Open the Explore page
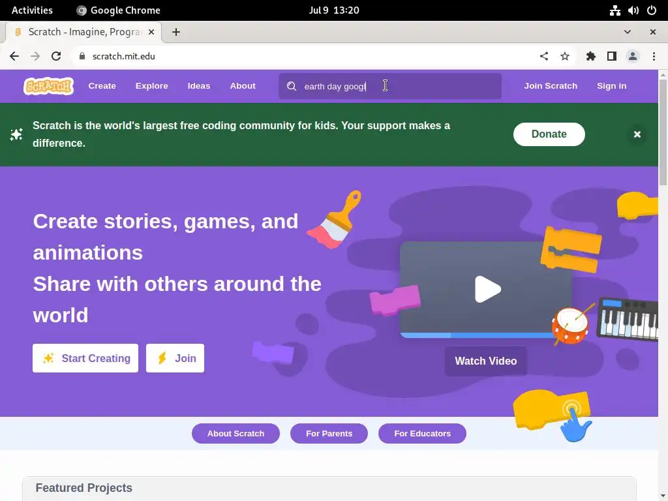This screenshot has width=668, height=501. click(151, 86)
